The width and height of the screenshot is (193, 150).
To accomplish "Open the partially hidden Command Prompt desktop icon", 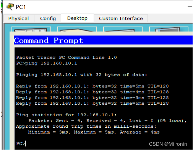I will [169, 29].
